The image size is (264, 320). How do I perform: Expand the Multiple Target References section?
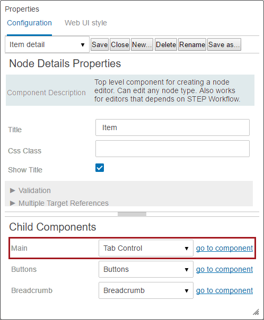59,203
